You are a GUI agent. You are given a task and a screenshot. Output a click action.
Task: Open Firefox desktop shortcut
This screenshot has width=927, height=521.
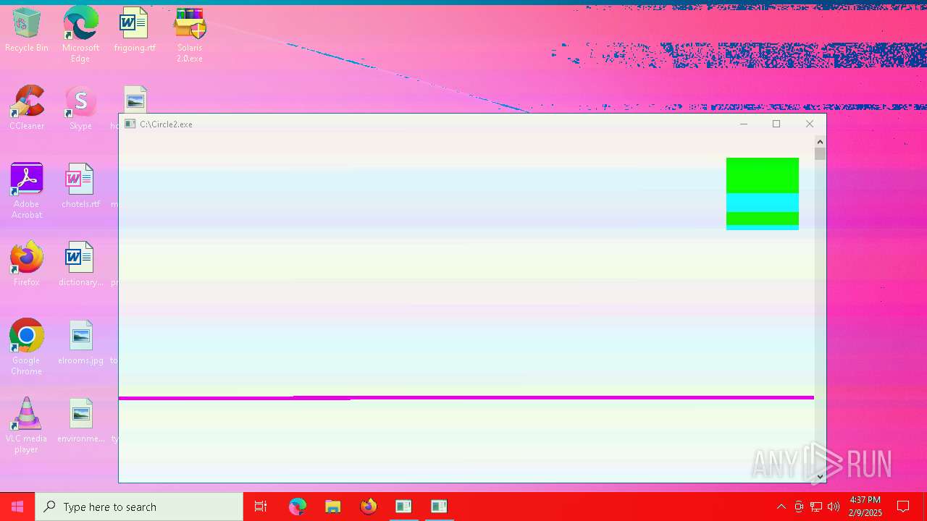click(27, 264)
